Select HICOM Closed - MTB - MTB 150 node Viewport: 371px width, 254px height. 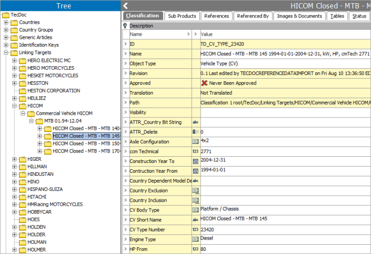tap(86, 144)
